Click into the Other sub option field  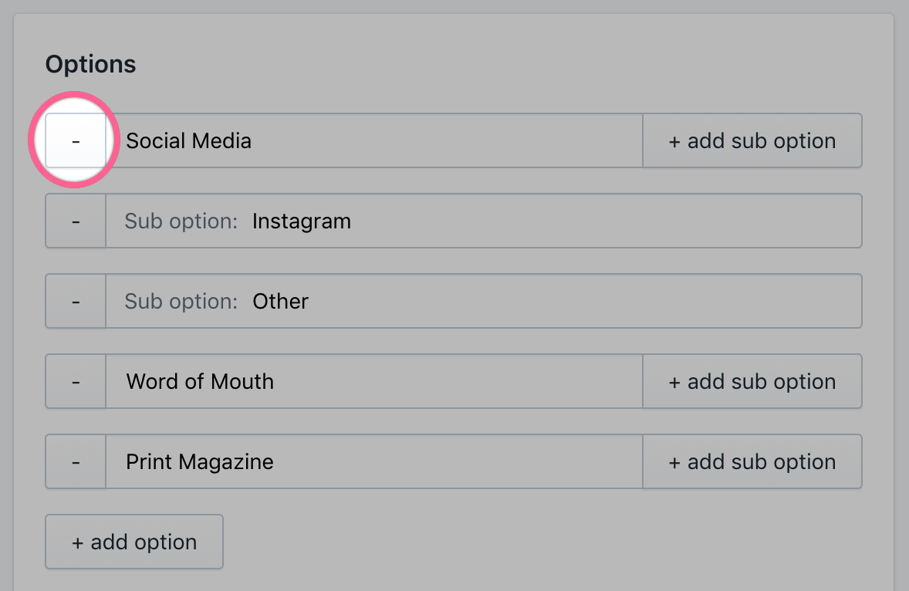[540, 301]
